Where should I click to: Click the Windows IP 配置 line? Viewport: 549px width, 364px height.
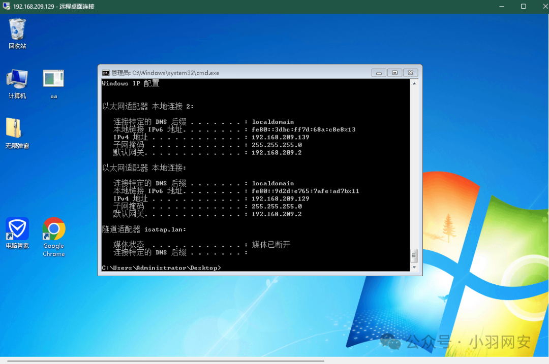pyautogui.click(x=130, y=83)
